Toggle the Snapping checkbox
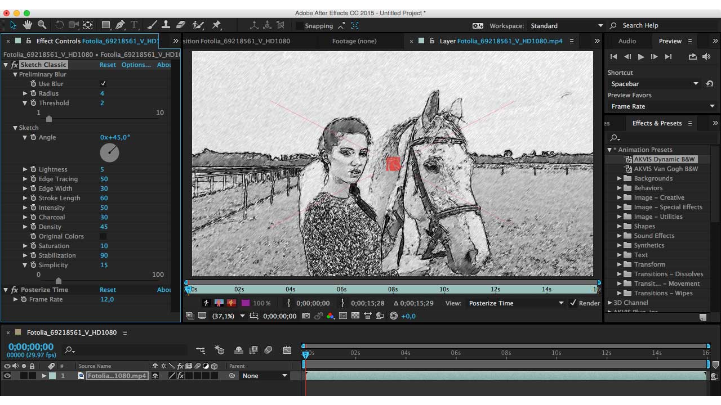The width and height of the screenshot is (721, 405). coord(300,26)
